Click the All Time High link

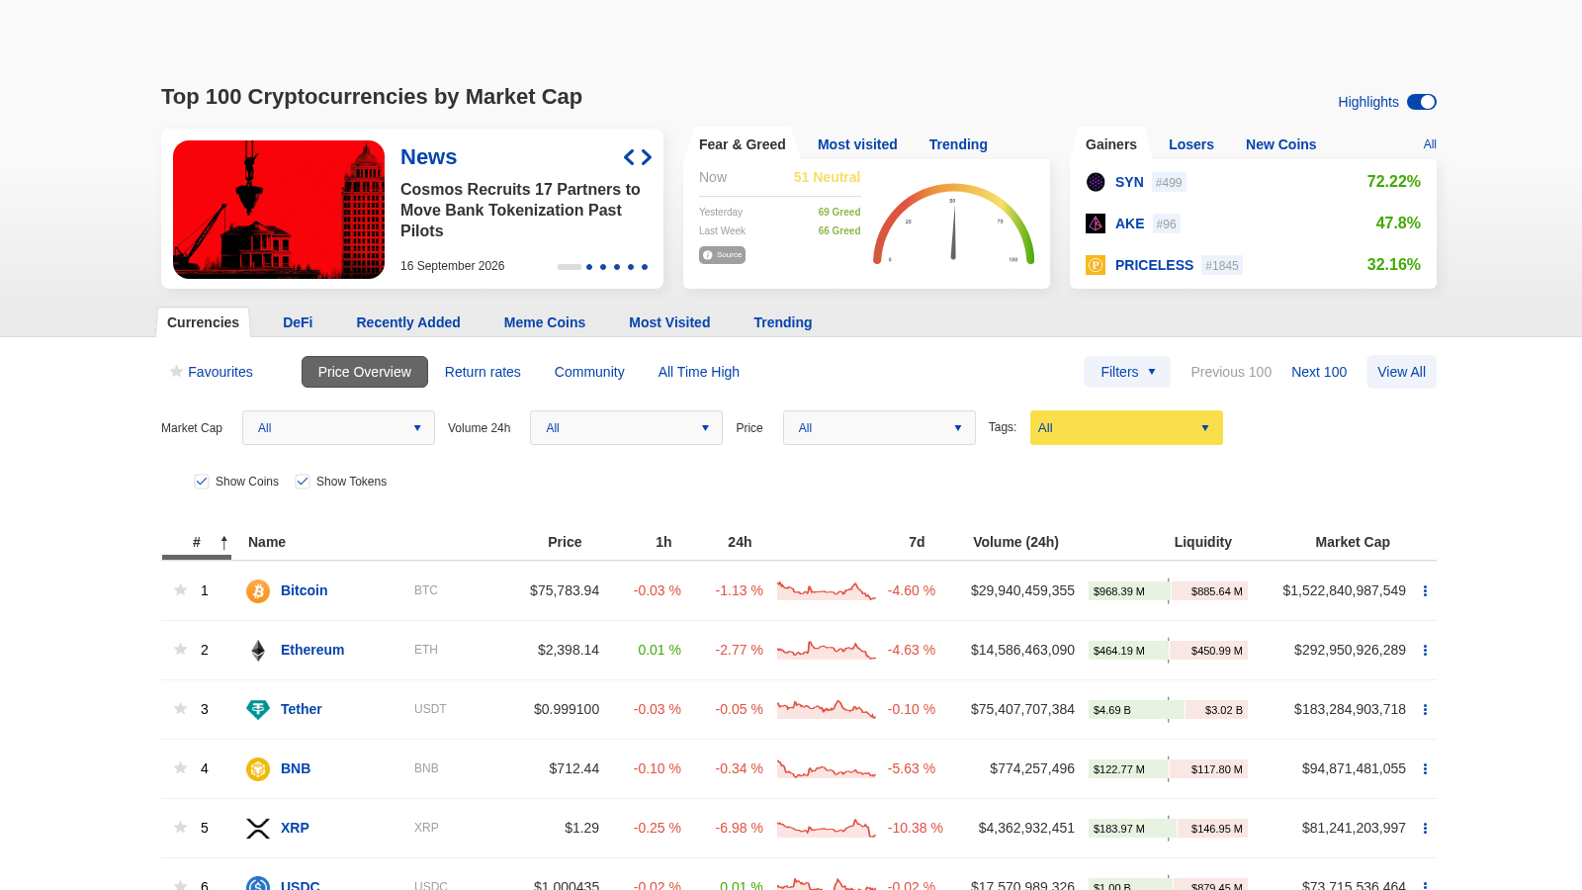coord(699,372)
